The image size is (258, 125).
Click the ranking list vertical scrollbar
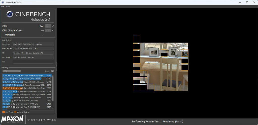click(53, 89)
